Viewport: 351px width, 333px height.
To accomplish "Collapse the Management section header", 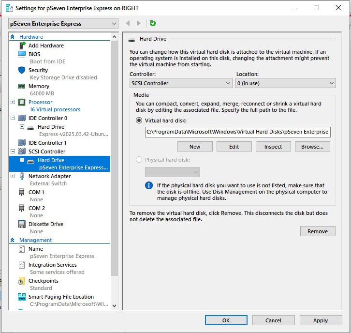I will (x=13, y=240).
